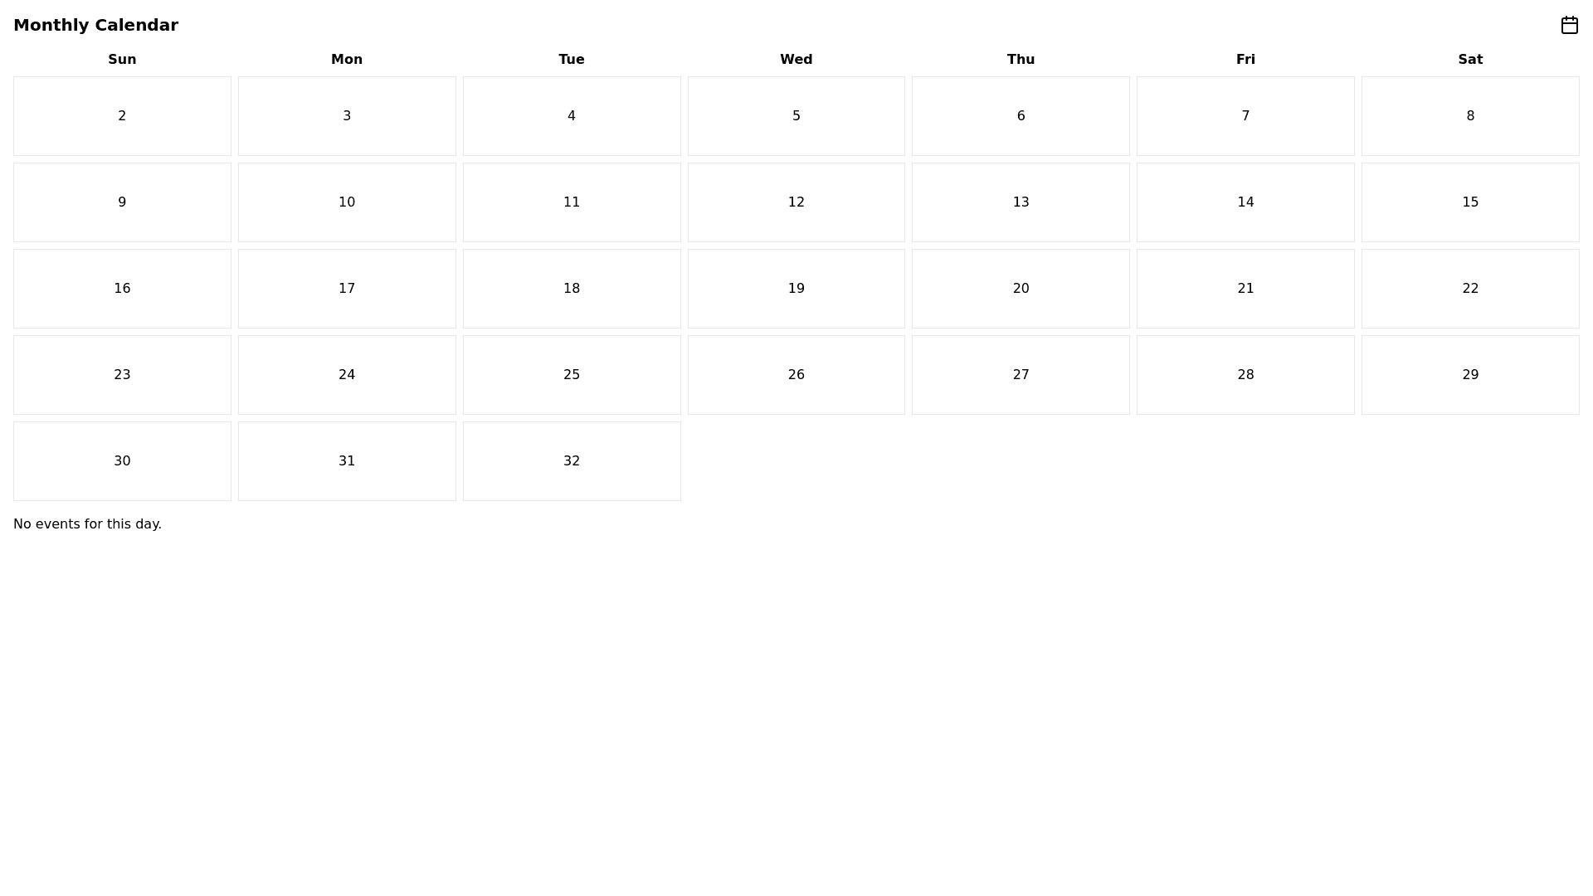
Task: Select day 16 on Sunday
Action: click(122, 289)
